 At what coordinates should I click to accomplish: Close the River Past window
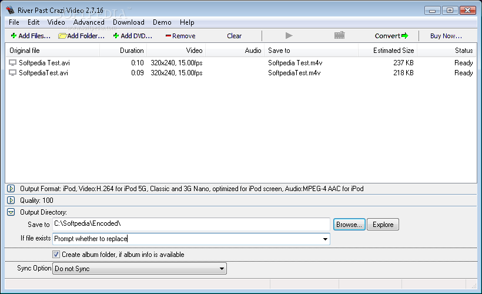(x=467, y=11)
